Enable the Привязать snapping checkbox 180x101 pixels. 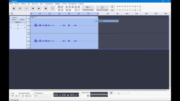pyautogui.click(x=35, y=93)
